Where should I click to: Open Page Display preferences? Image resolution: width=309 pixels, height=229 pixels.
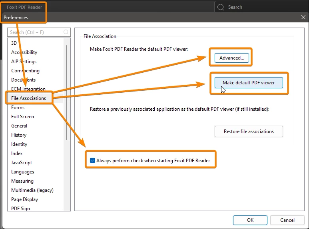25,199
